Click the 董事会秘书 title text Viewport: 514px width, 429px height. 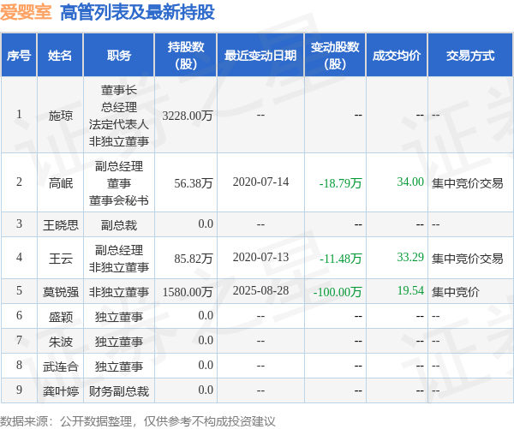tap(119, 200)
